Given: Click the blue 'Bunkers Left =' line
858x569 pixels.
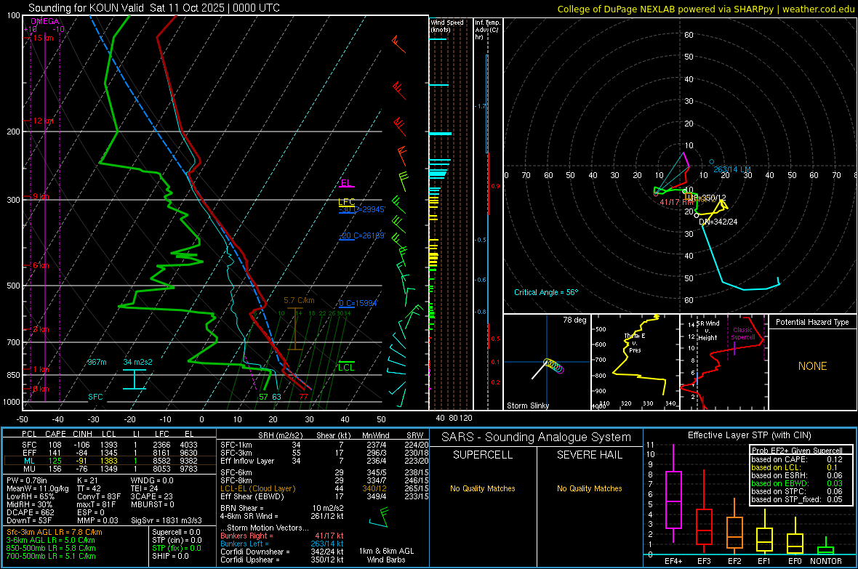Looking at the screenshot, I should (x=282, y=544).
